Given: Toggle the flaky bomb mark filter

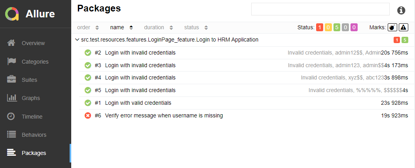Looking at the screenshot, I should tap(392, 27).
